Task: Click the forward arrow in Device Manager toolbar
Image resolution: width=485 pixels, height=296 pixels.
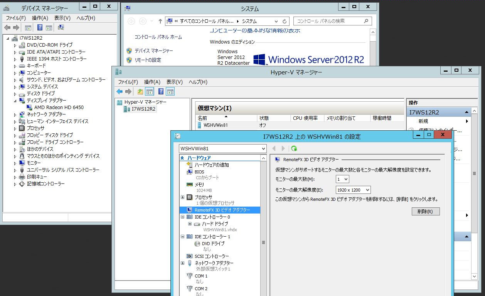Action: [16, 28]
